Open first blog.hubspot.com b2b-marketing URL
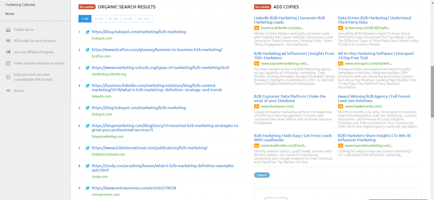This screenshot has height=200, width=434. tap(139, 32)
